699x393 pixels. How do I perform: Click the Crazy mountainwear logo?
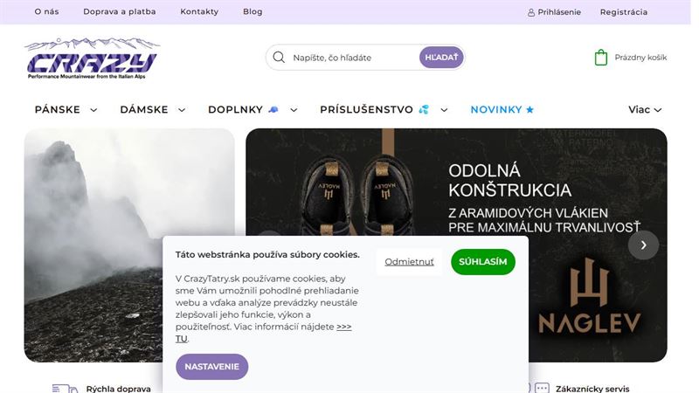coord(92,59)
